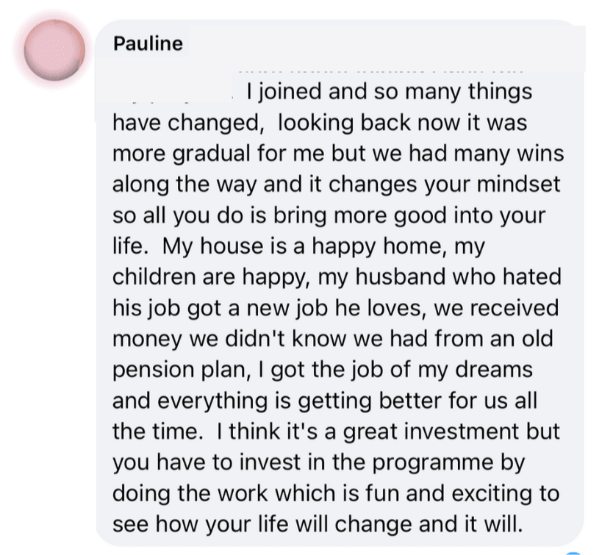Click the words 'pension plan' in the comment

click(176, 370)
